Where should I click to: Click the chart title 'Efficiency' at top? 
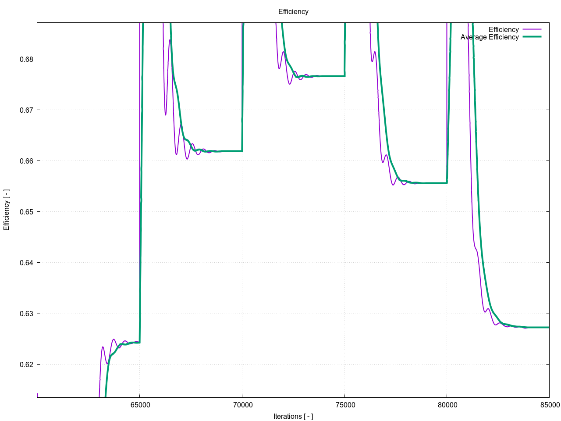[293, 12]
